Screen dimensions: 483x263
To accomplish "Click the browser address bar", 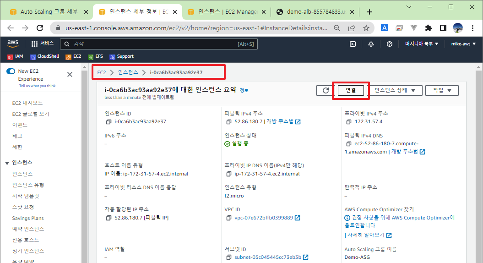I will coord(196,28).
